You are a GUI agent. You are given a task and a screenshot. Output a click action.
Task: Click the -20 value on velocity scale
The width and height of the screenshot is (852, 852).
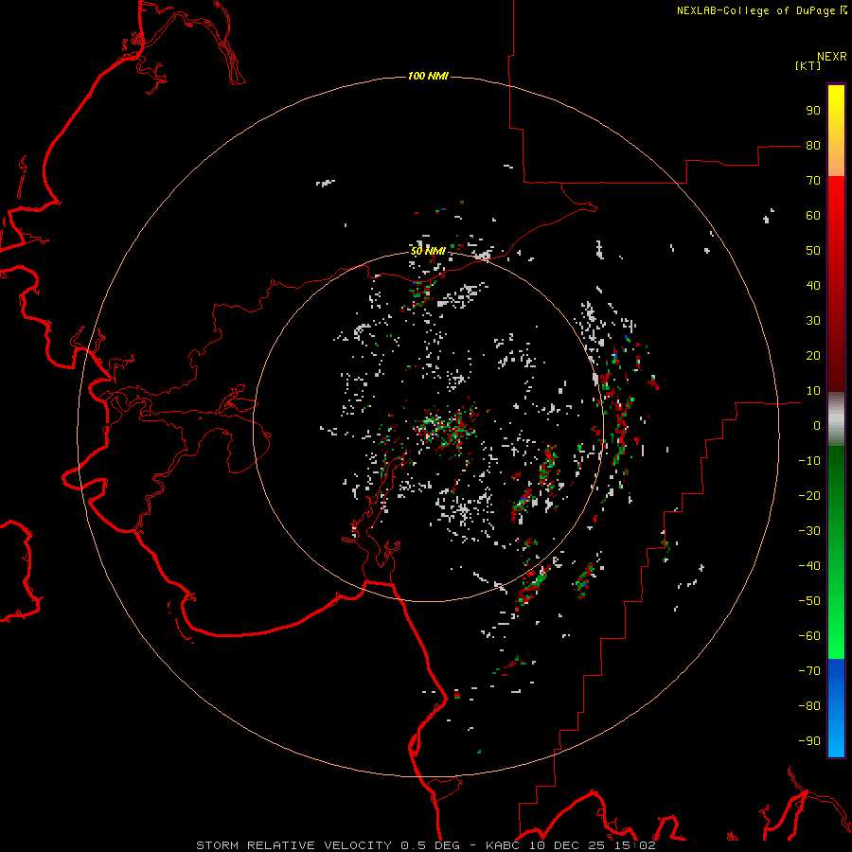click(x=809, y=495)
